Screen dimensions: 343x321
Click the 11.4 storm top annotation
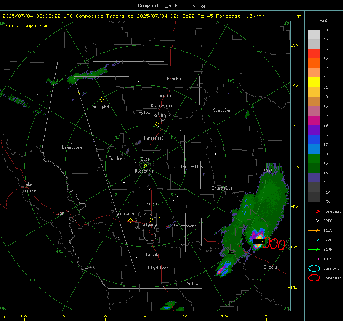click(x=258, y=242)
